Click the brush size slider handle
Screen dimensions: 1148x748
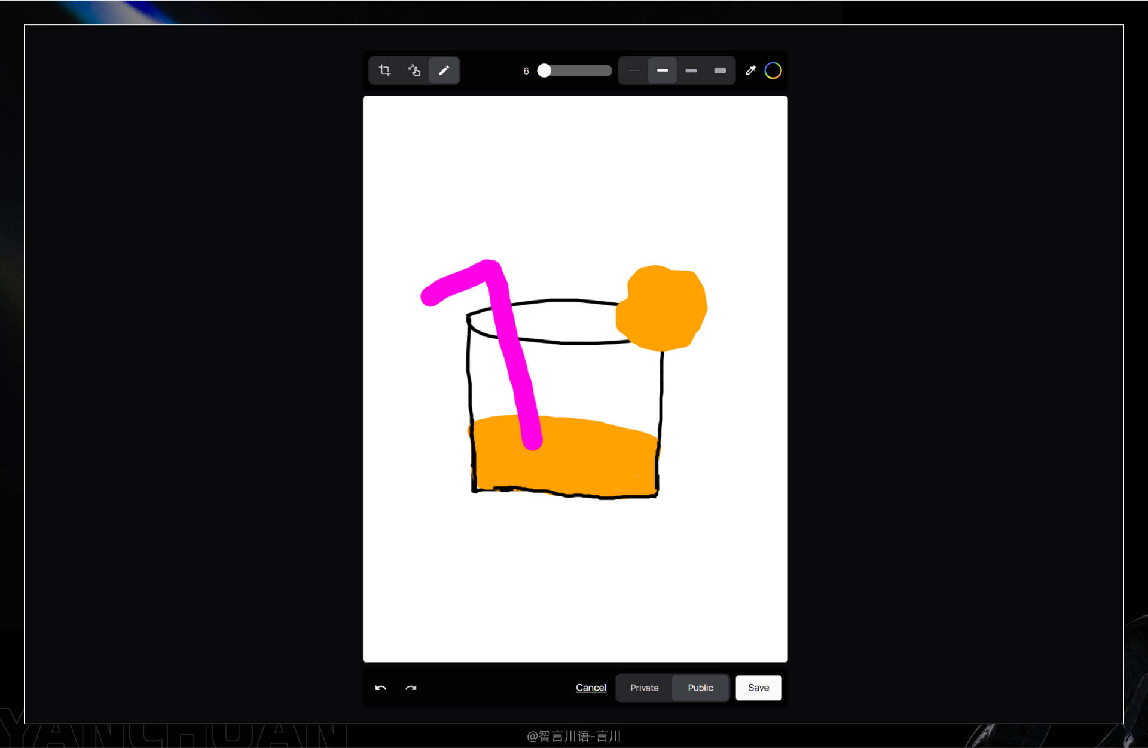pos(544,70)
